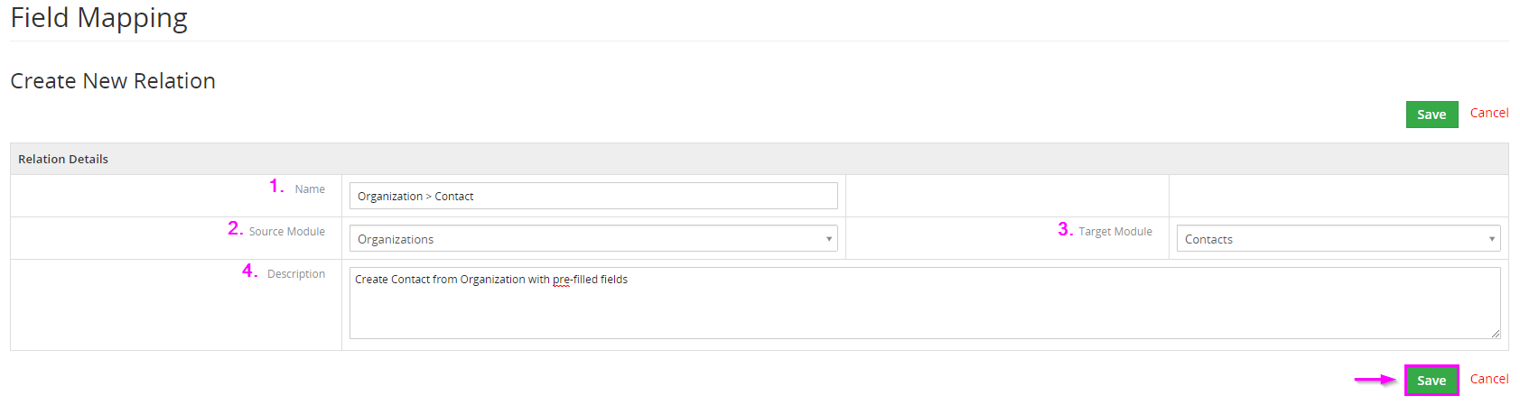Click the magenta number 2 annotation
The width and height of the screenshot is (1520, 405).
235,229
